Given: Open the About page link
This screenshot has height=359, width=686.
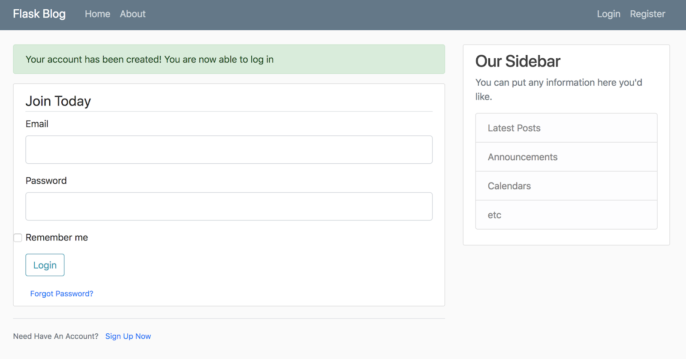Looking at the screenshot, I should pos(132,14).
